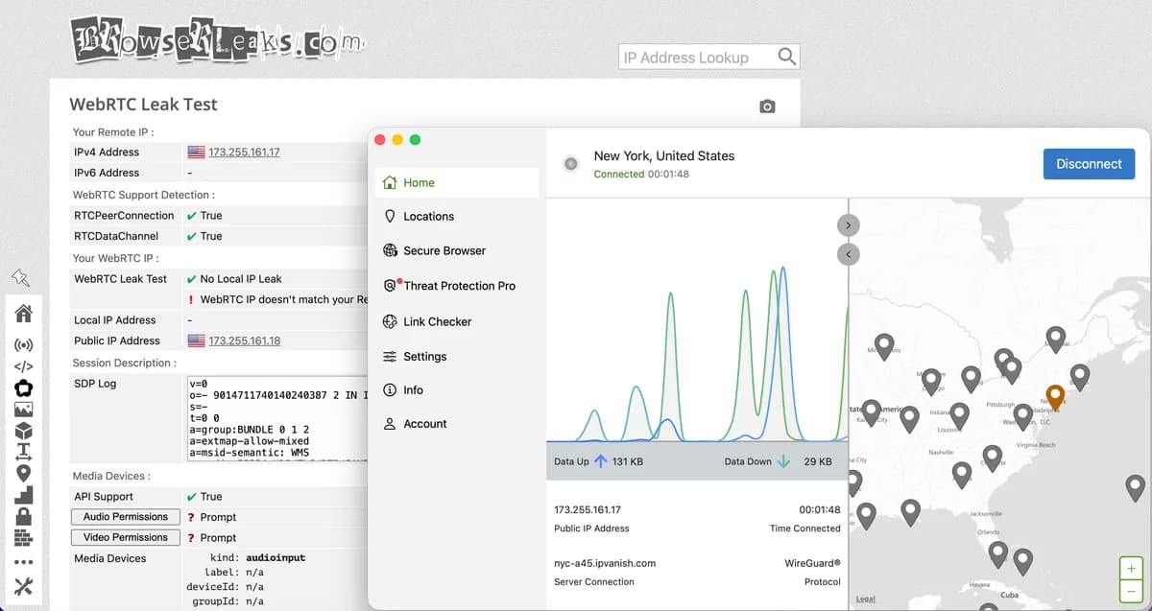
Task: Select the WebRTC flower-shaped icon in sidebar
Action: [24, 388]
